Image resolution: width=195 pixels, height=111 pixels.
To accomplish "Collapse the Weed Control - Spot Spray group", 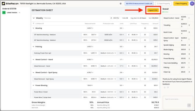I will tap(33, 72).
